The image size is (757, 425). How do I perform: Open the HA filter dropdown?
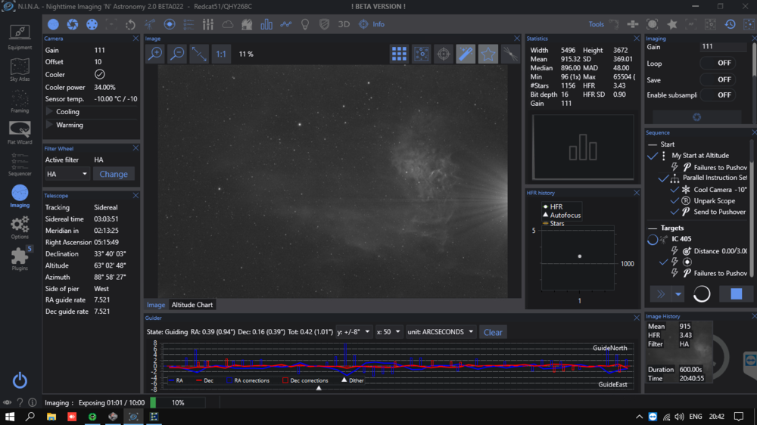pos(67,174)
